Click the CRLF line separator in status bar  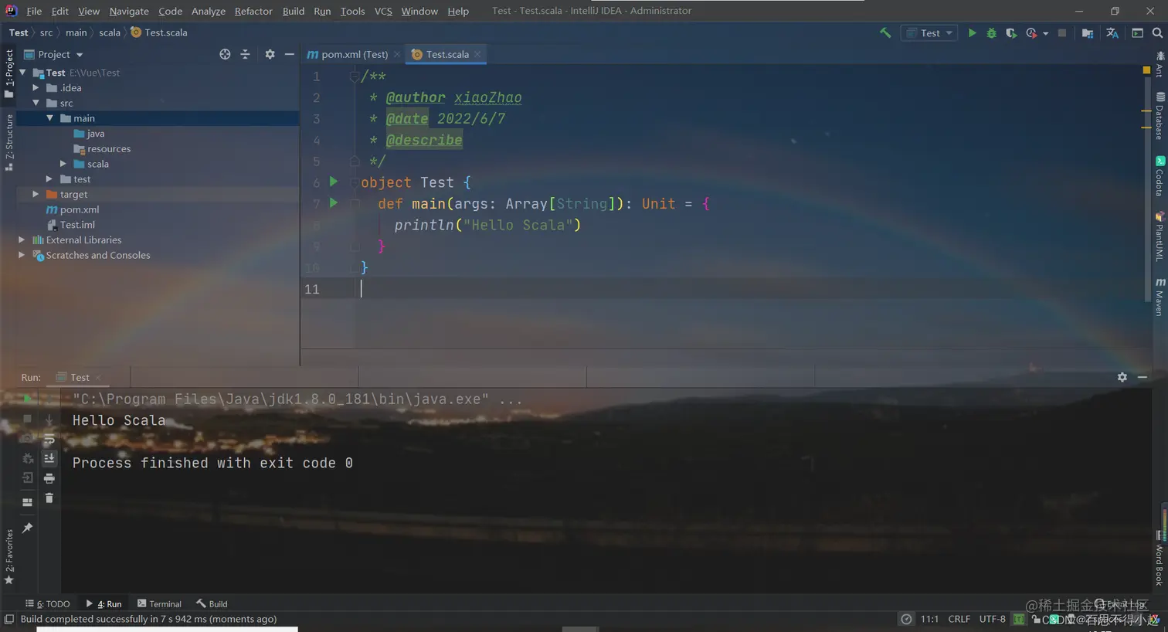(x=959, y=619)
